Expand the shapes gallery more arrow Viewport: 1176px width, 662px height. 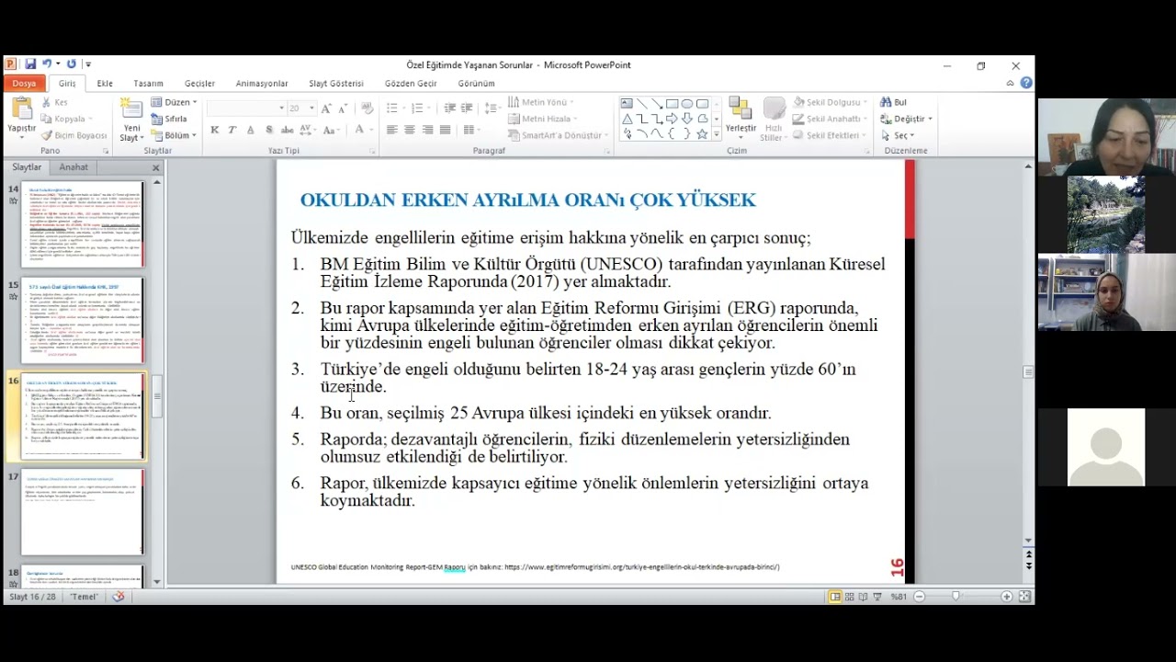click(716, 134)
